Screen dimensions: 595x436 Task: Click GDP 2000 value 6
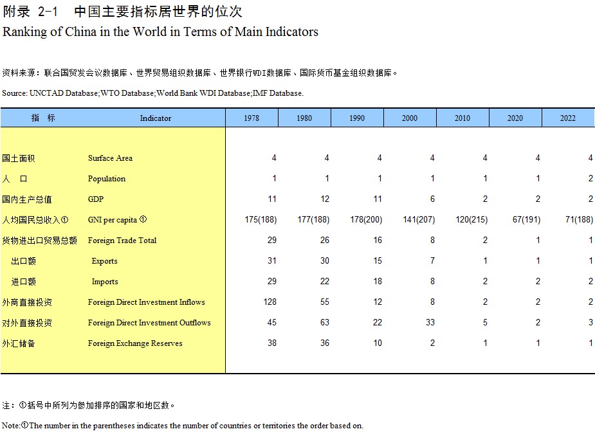(433, 199)
